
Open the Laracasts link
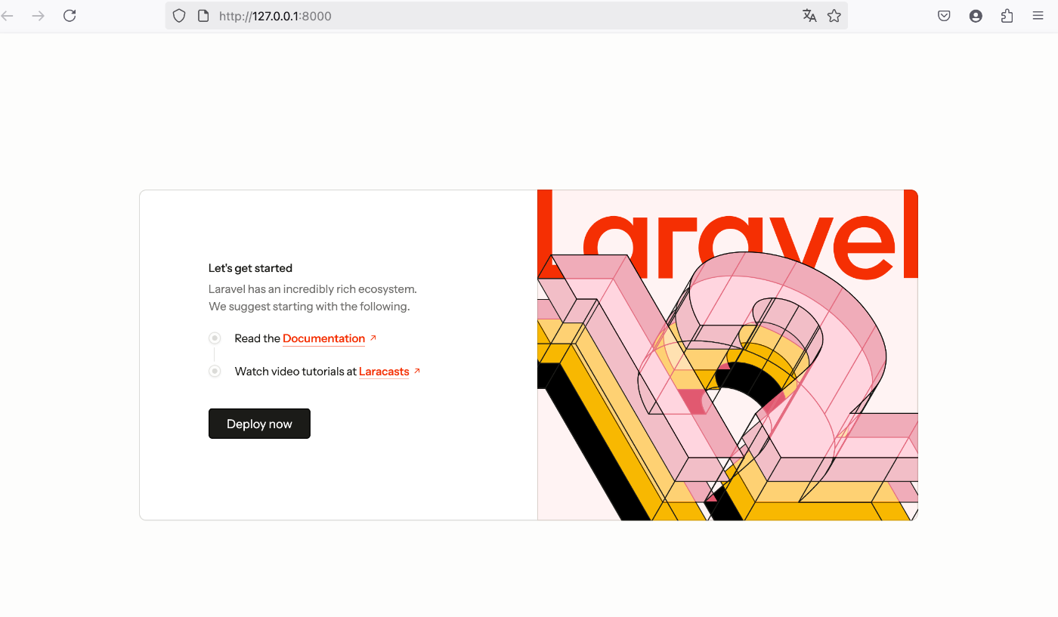pyautogui.click(x=384, y=372)
